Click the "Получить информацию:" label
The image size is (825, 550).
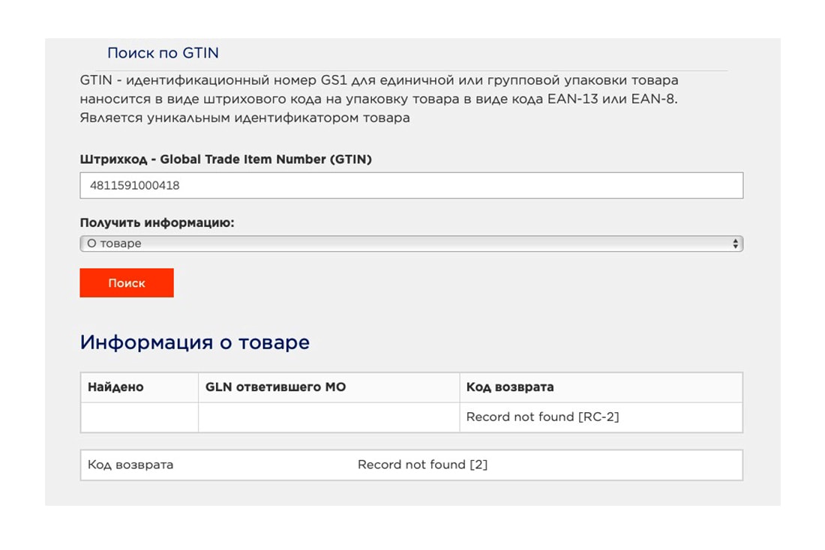point(157,223)
